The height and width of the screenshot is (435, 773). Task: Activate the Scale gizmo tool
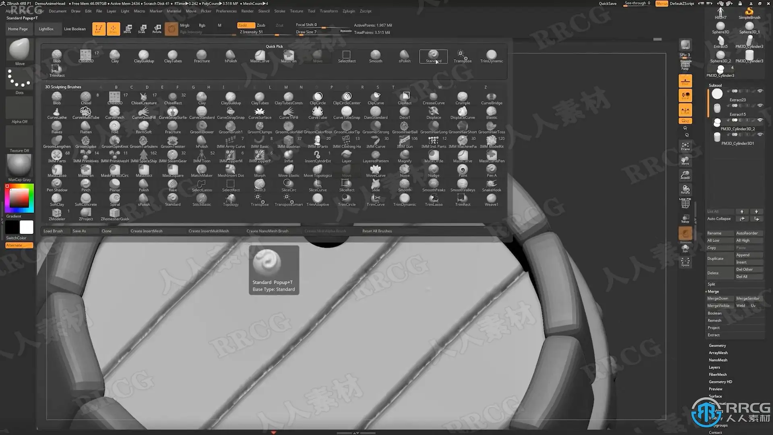coord(142,29)
